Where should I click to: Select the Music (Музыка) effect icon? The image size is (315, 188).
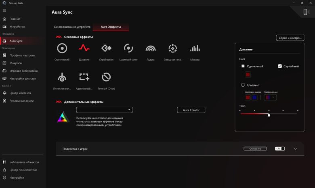[x=195, y=48]
